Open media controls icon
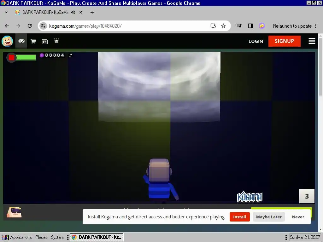Image resolution: width=323 pixels, height=242 pixels. 239,26
